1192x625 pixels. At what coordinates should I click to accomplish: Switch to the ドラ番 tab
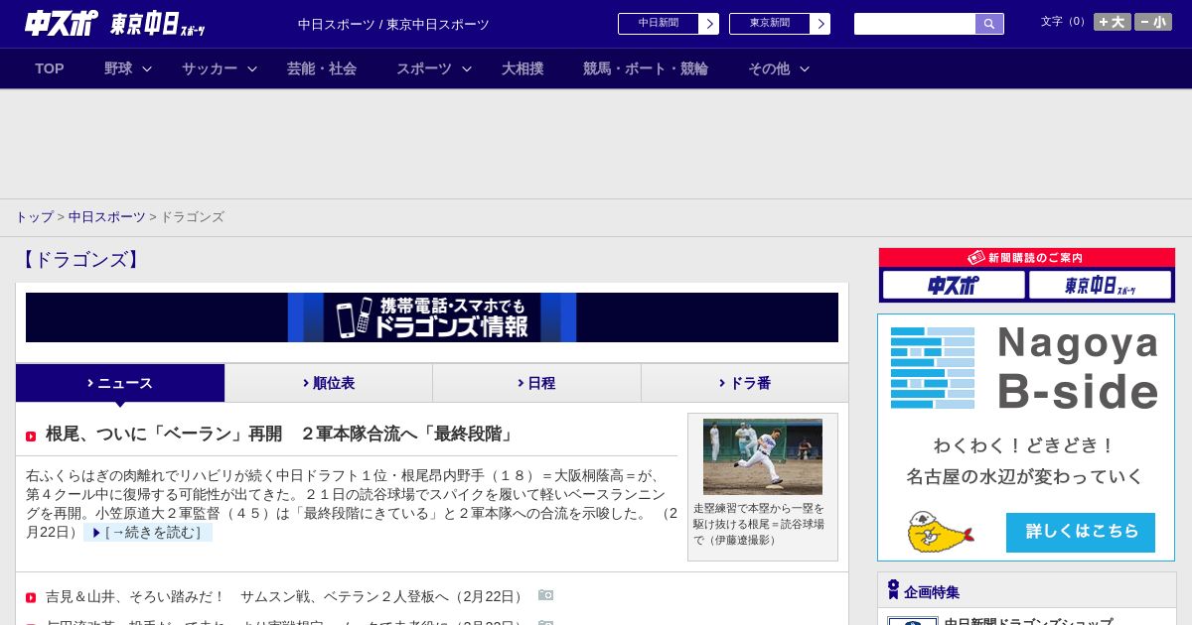(x=745, y=383)
